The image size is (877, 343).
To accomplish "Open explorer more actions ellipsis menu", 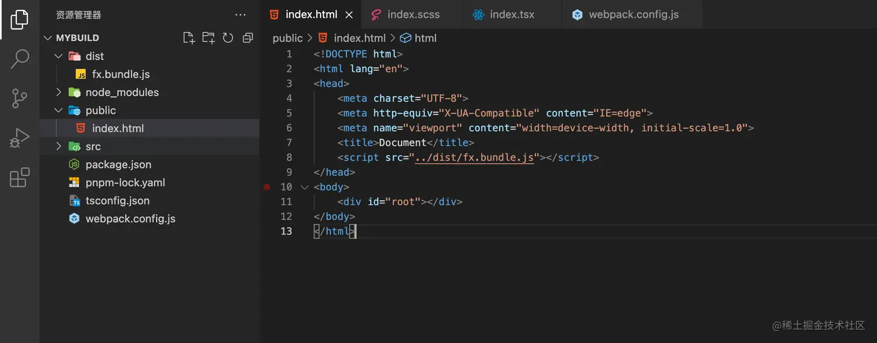I will [x=240, y=14].
